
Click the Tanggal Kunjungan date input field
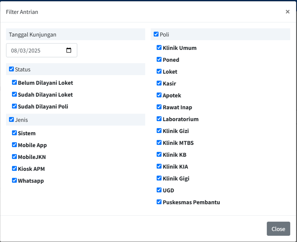point(37,51)
